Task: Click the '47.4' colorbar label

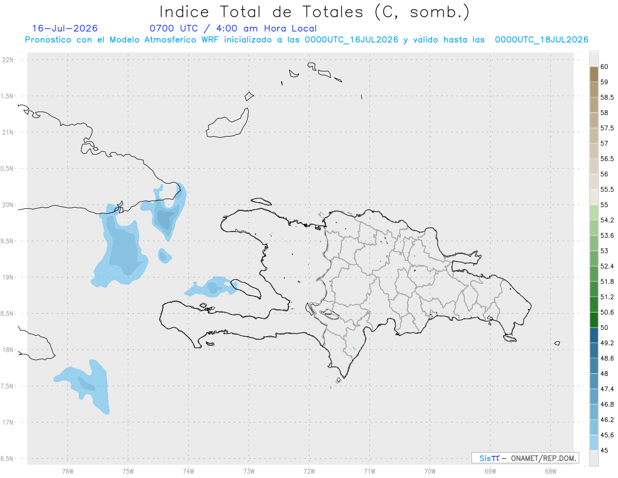Action: (x=607, y=389)
